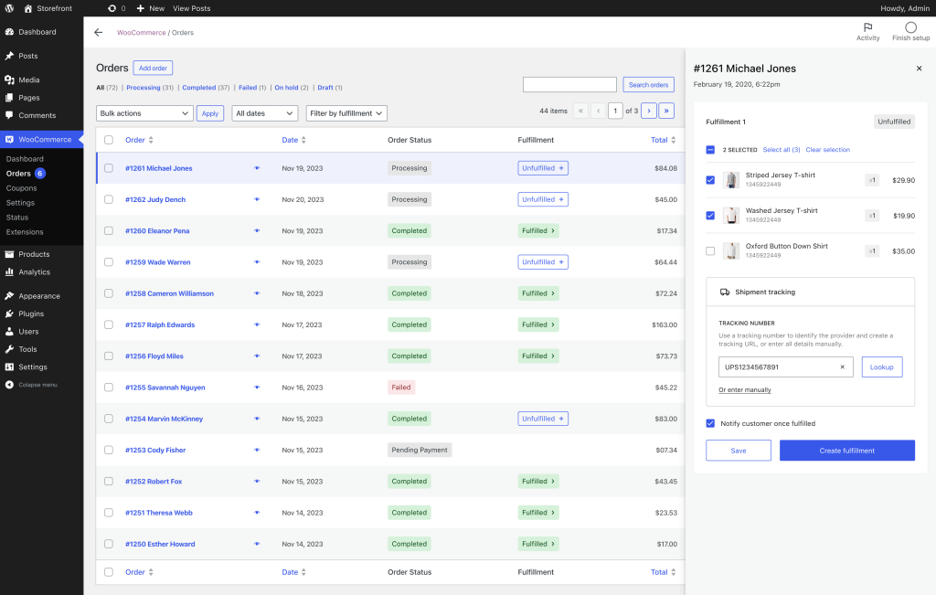Open Filter by fulfillment dropdown
The width and height of the screenshot is (936, 595).
[346, 113]
